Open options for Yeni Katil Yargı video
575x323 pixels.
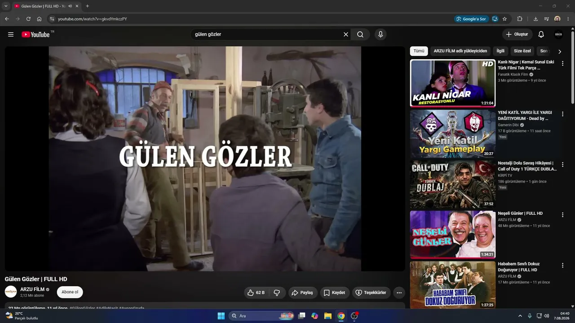[562, 114]
